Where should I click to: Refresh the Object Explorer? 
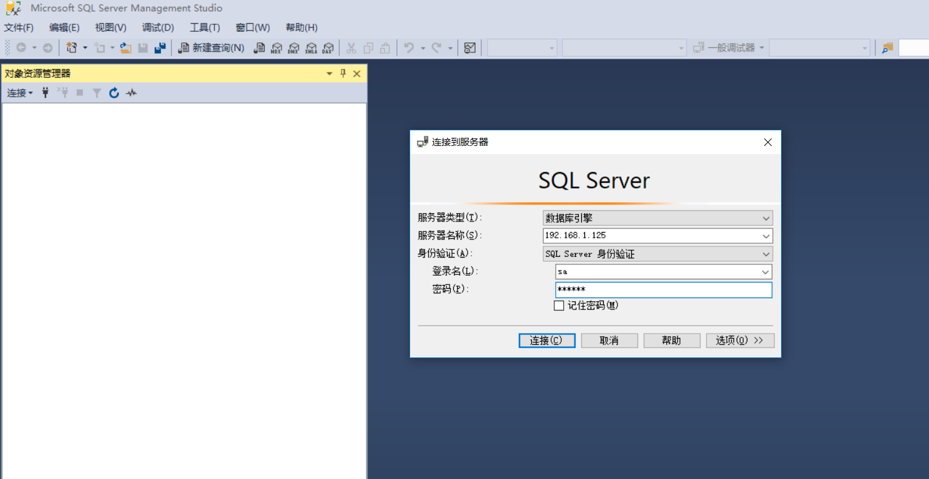(x=114, y=92)
